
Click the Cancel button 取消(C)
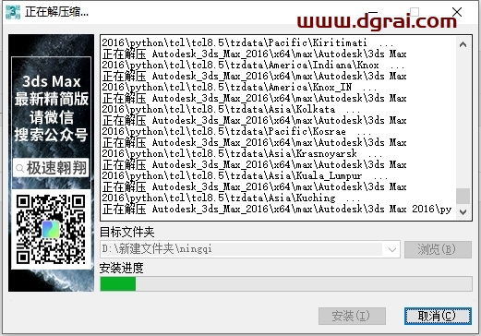[x=438, y=316]
